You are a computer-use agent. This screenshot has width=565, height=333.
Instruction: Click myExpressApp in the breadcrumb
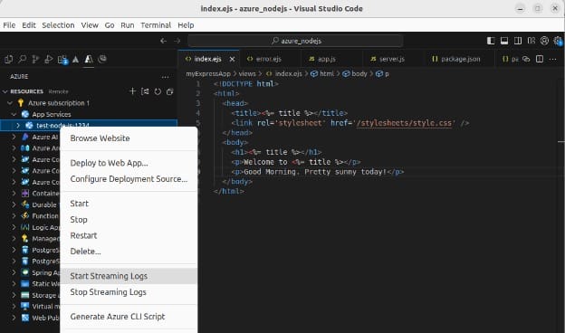(x=208, y=74)
